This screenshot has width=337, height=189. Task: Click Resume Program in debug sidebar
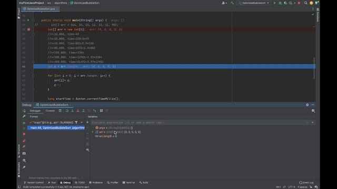[x=24, y=123]
